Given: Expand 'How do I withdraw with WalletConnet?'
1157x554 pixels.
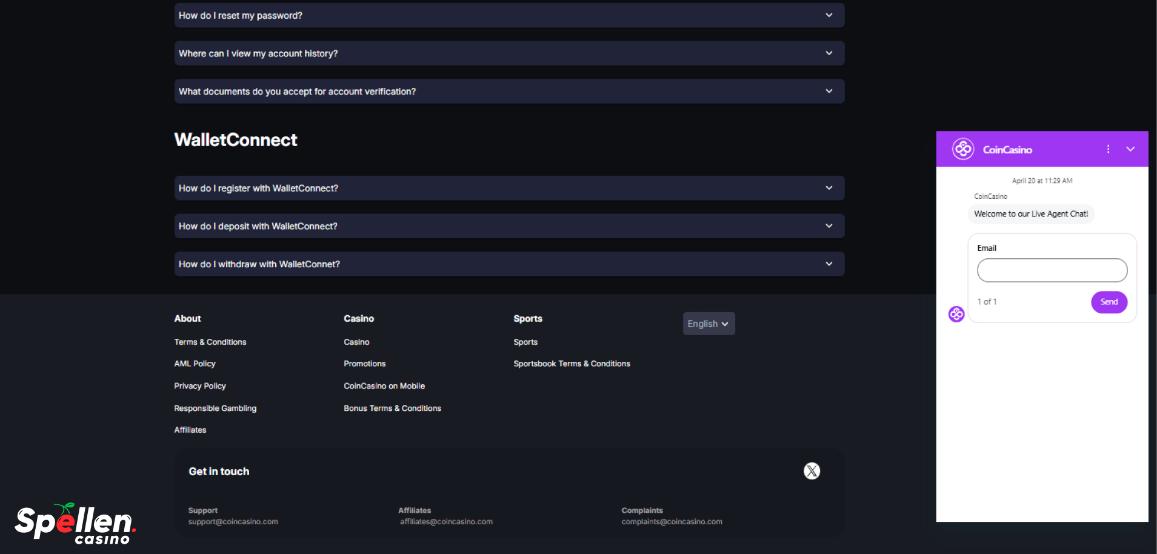Looking at the screenshot, I should [509, 264].
